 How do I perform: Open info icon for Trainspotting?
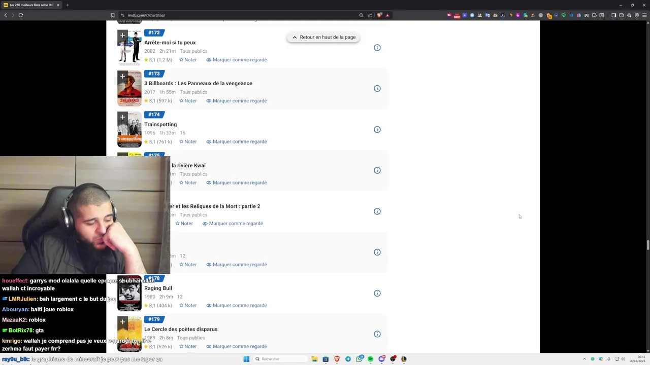pyautogui.click(x=377, y=129)
